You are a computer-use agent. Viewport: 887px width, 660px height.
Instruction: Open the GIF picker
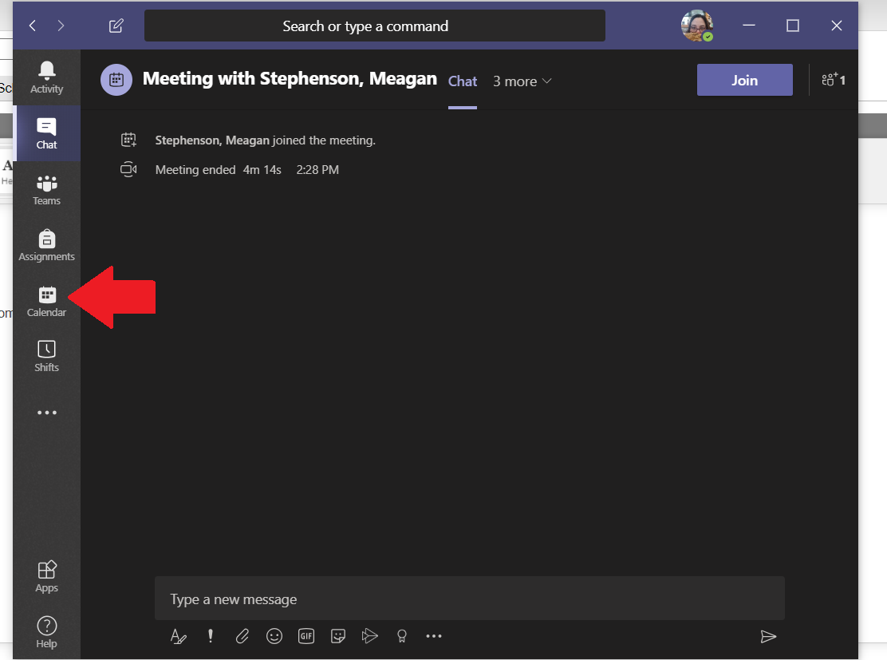[306, 636]
